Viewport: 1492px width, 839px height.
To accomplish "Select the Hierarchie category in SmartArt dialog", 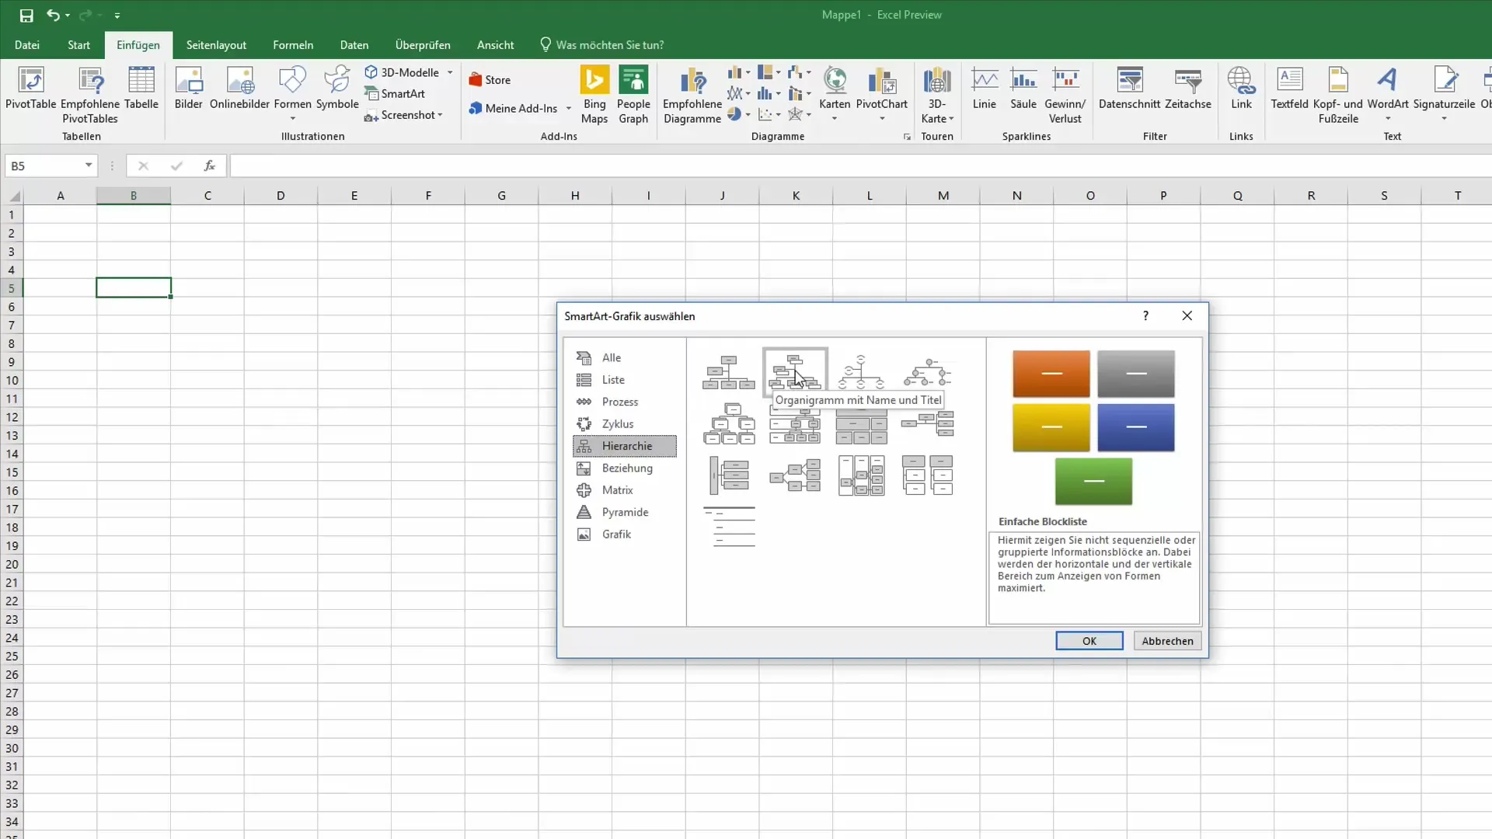I will tap(626, 446).
